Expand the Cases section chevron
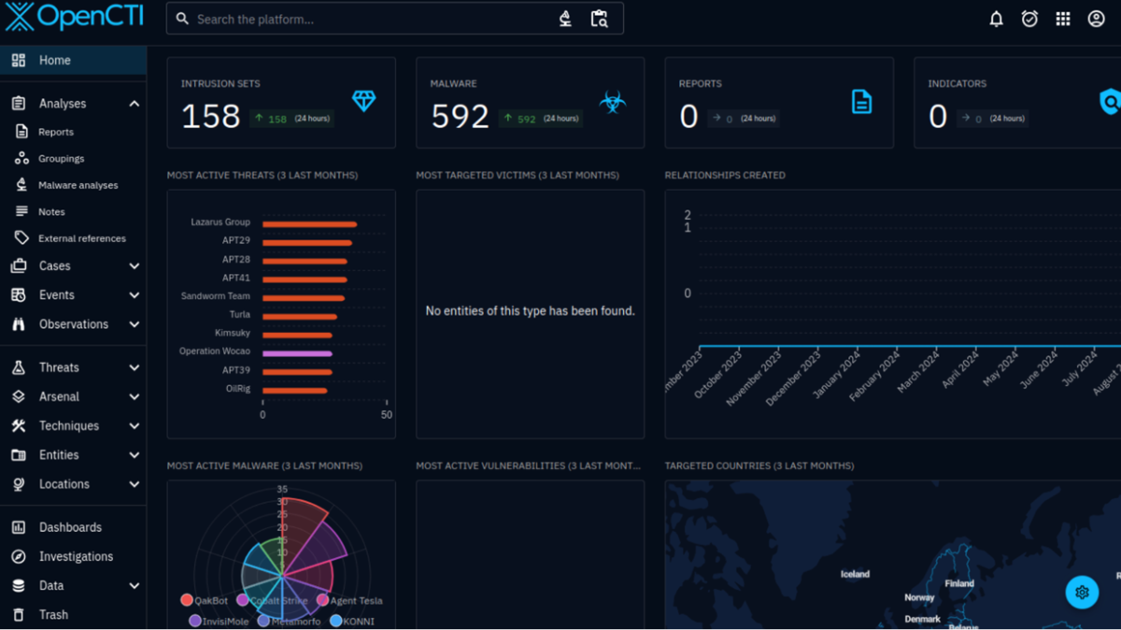The width and height of the screenshot is (1121, 630). pyautogui.click(x=135, y=266)
